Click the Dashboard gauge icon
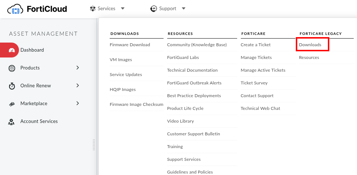 pyautogui.click(x=12, y=50)
